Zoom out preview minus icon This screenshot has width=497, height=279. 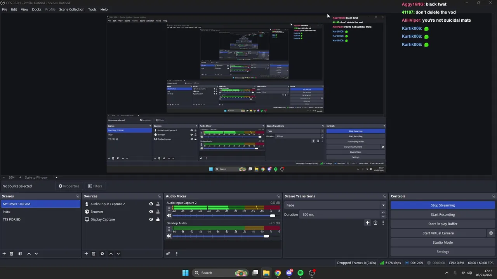click(3, 177)
